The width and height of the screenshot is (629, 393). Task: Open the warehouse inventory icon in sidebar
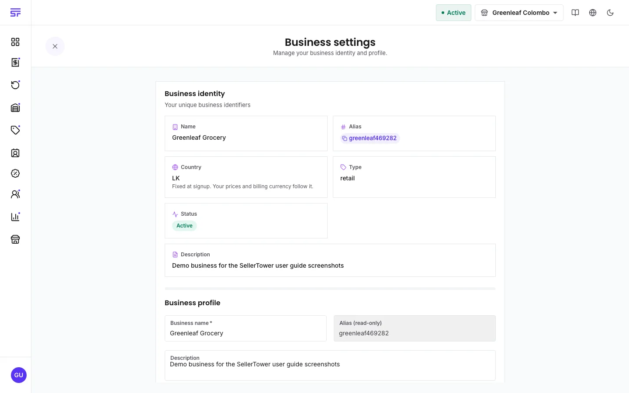click(15, 107)
